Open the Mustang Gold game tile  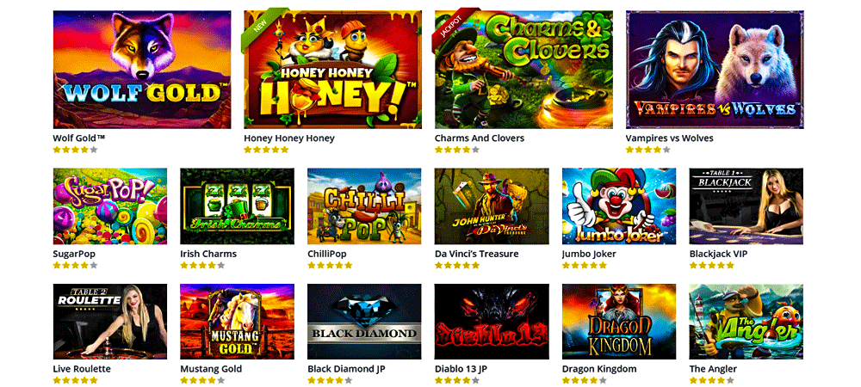tap(238, 322)
